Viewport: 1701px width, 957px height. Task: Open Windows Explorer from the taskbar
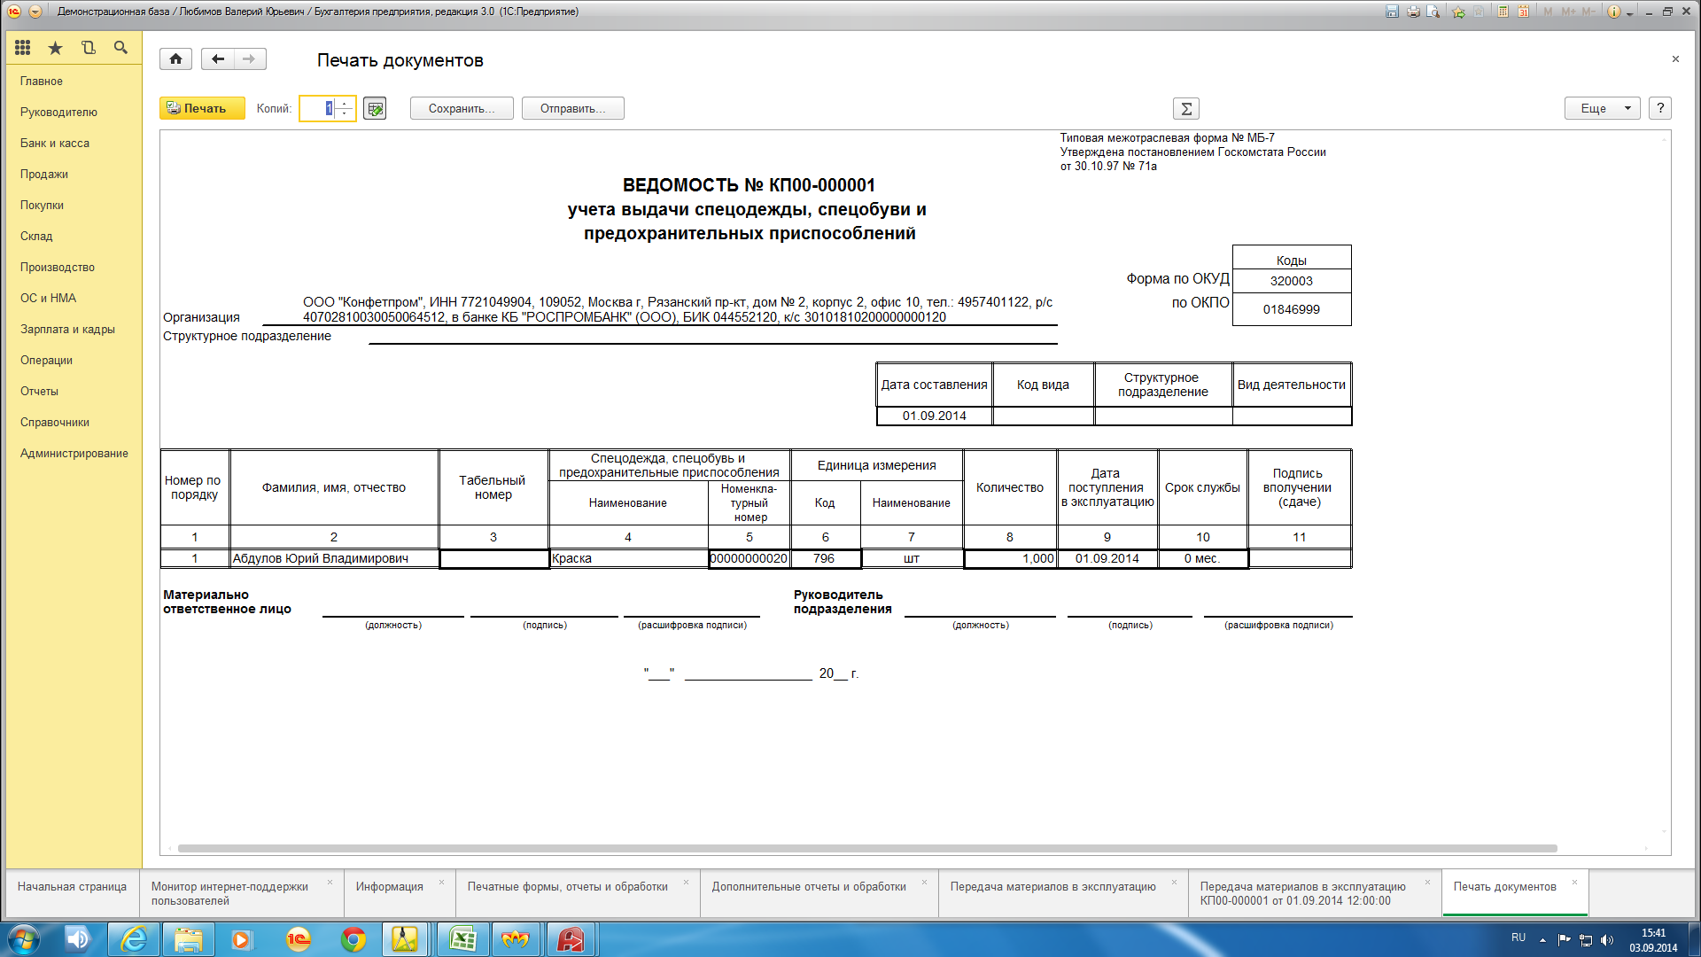(x=189, y=939)
